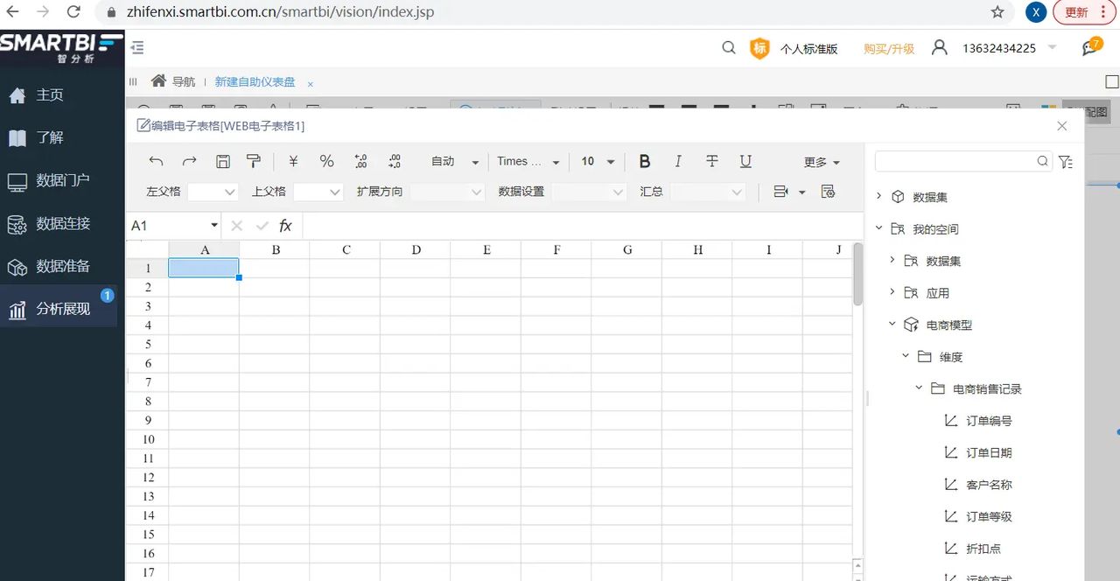Click the Undo icon in the spreadsheet toolbar
The width and height of the screenshot is (1120, 581).
(x=157, y=161)
